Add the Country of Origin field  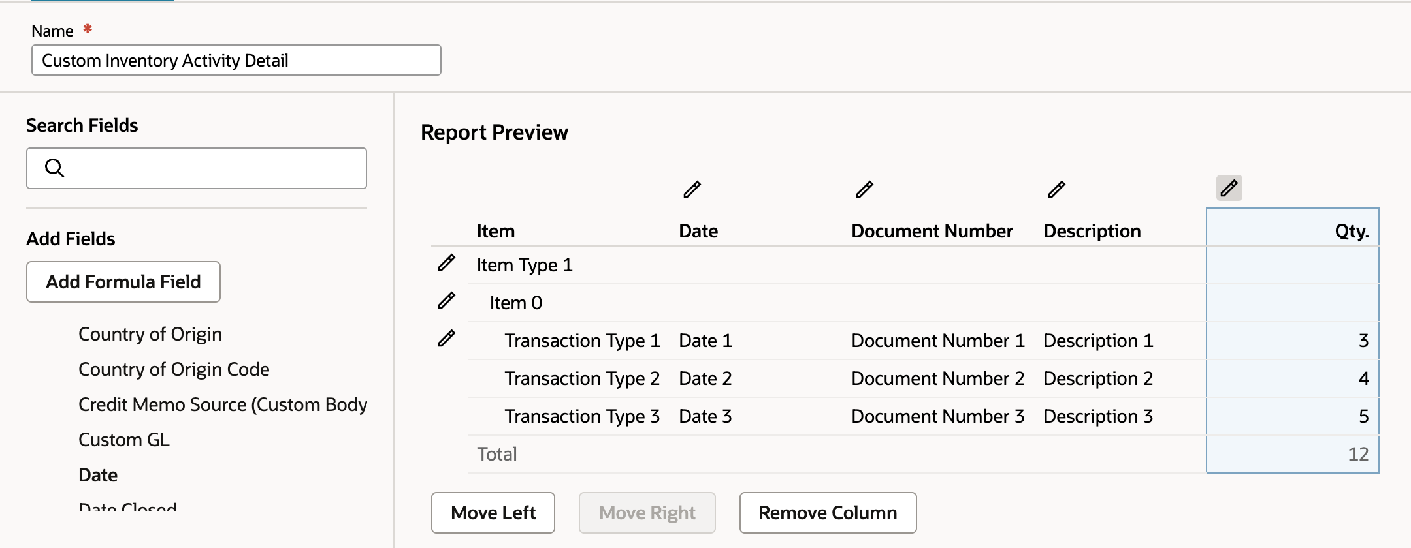150,334
